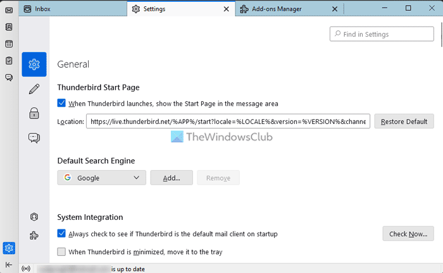Screen dimensions: 443x273
Task: Toggle show Start Page on launch checkbox
Action: coord(61,103)
